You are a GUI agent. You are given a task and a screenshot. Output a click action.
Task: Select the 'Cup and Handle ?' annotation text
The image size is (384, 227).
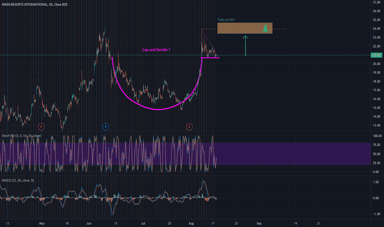coord(156,50)
